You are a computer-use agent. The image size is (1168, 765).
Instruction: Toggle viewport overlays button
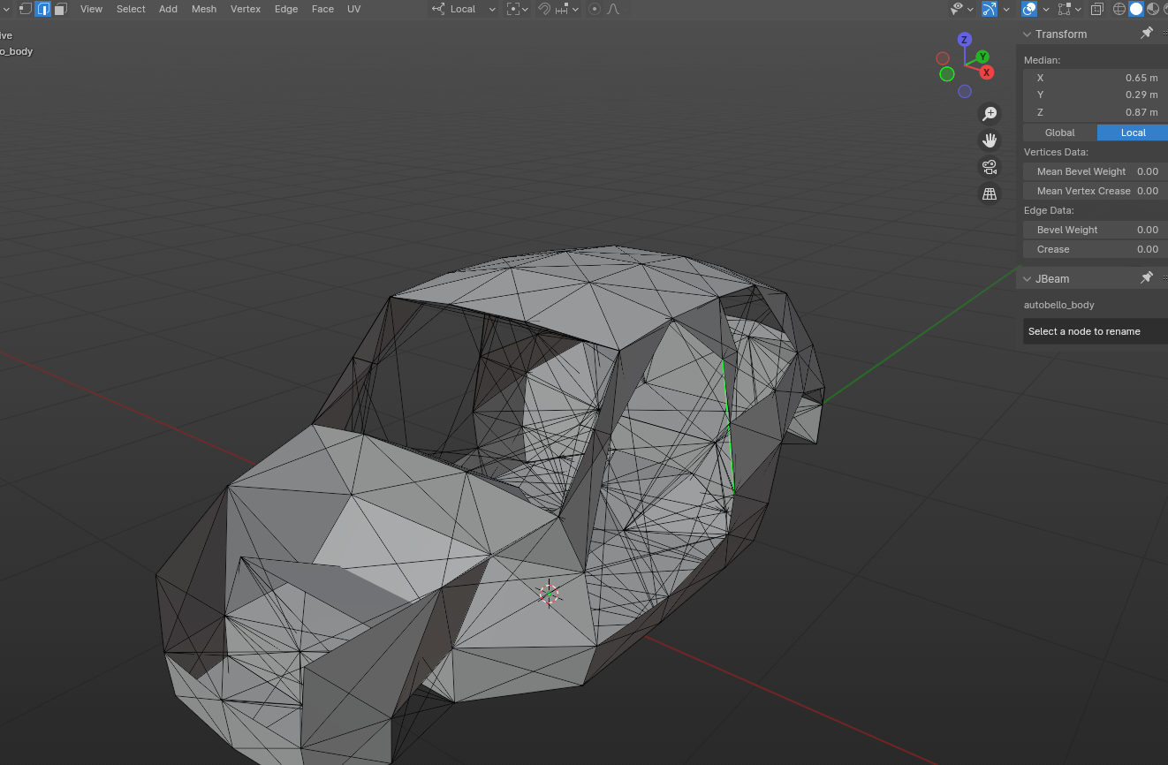tap(1029, 9)
